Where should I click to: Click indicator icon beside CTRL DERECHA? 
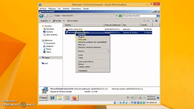tap(144, 103)
